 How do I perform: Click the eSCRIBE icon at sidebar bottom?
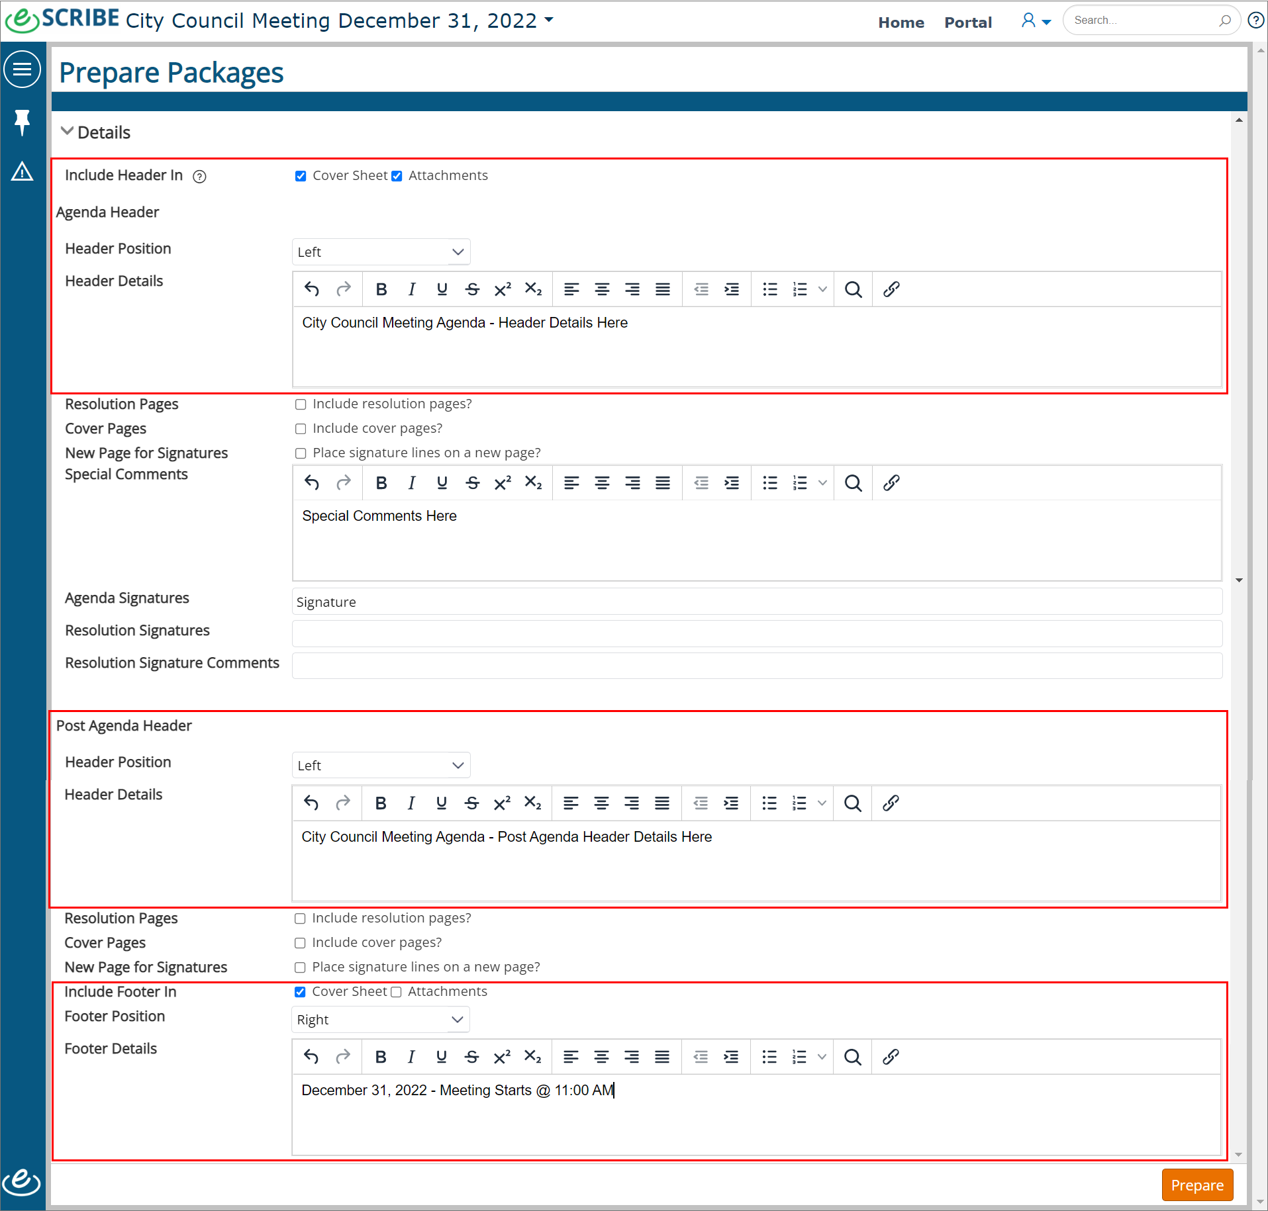point(21,1182)
